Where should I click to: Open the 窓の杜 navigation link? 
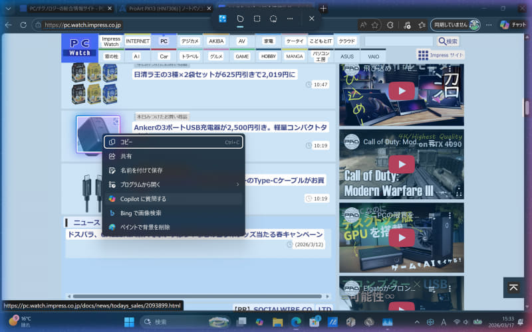111,56
